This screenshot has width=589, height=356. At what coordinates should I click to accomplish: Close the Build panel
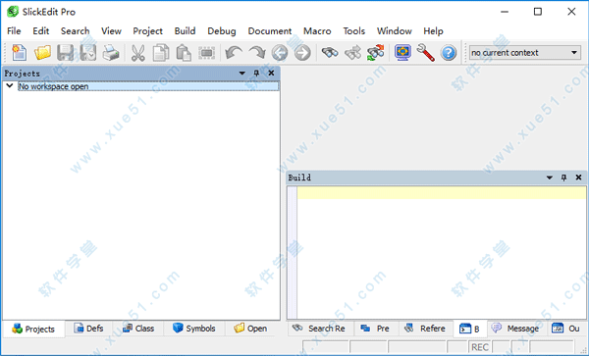coord(578,178)
